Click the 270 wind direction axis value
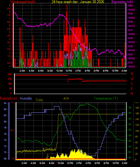Screen dimensions: 140x167 point(10,79)
